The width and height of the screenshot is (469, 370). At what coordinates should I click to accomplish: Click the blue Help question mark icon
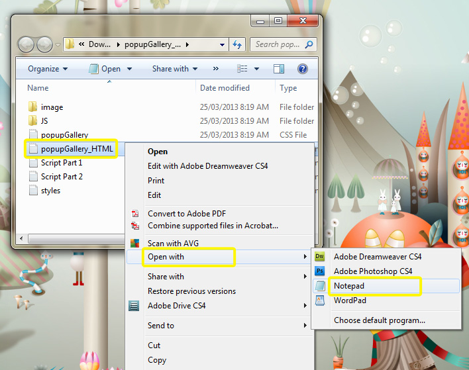coord(303,69)
